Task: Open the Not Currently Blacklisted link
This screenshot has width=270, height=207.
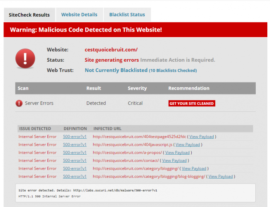Action: [116, 70]
